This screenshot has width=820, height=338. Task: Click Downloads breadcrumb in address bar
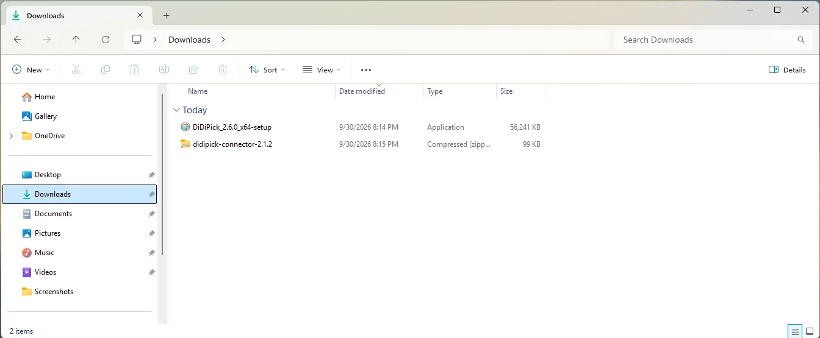[x=189, y=40]
